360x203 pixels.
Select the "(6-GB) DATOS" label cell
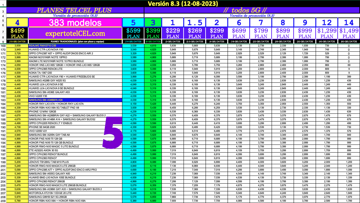[x=153, y=42]
